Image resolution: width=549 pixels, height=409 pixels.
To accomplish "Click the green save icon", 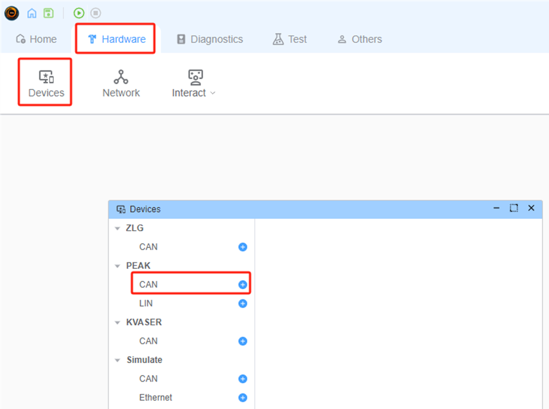I will 48,13.
